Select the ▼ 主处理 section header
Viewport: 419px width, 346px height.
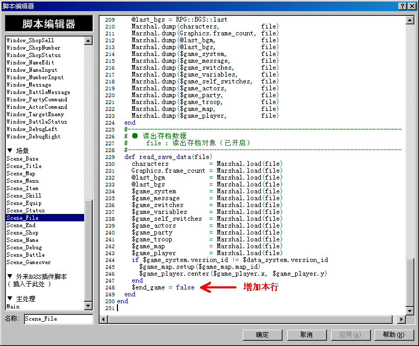click(x=21, y=299)
